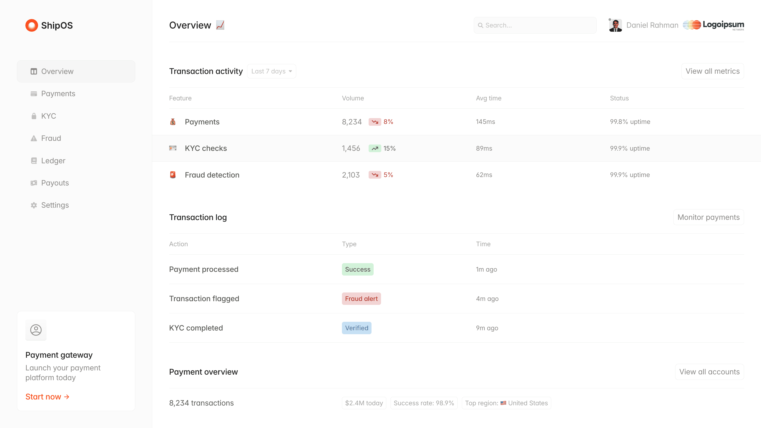
Task: Open the Ledger book icon
Action: (x=34, y=160)
